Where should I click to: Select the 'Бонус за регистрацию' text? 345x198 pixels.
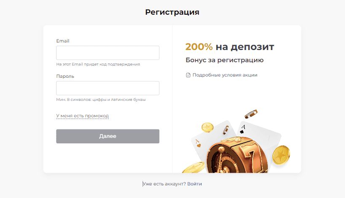pos(224,60)
